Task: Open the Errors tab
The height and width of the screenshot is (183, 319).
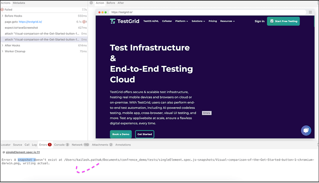Action: coord(45,145)
